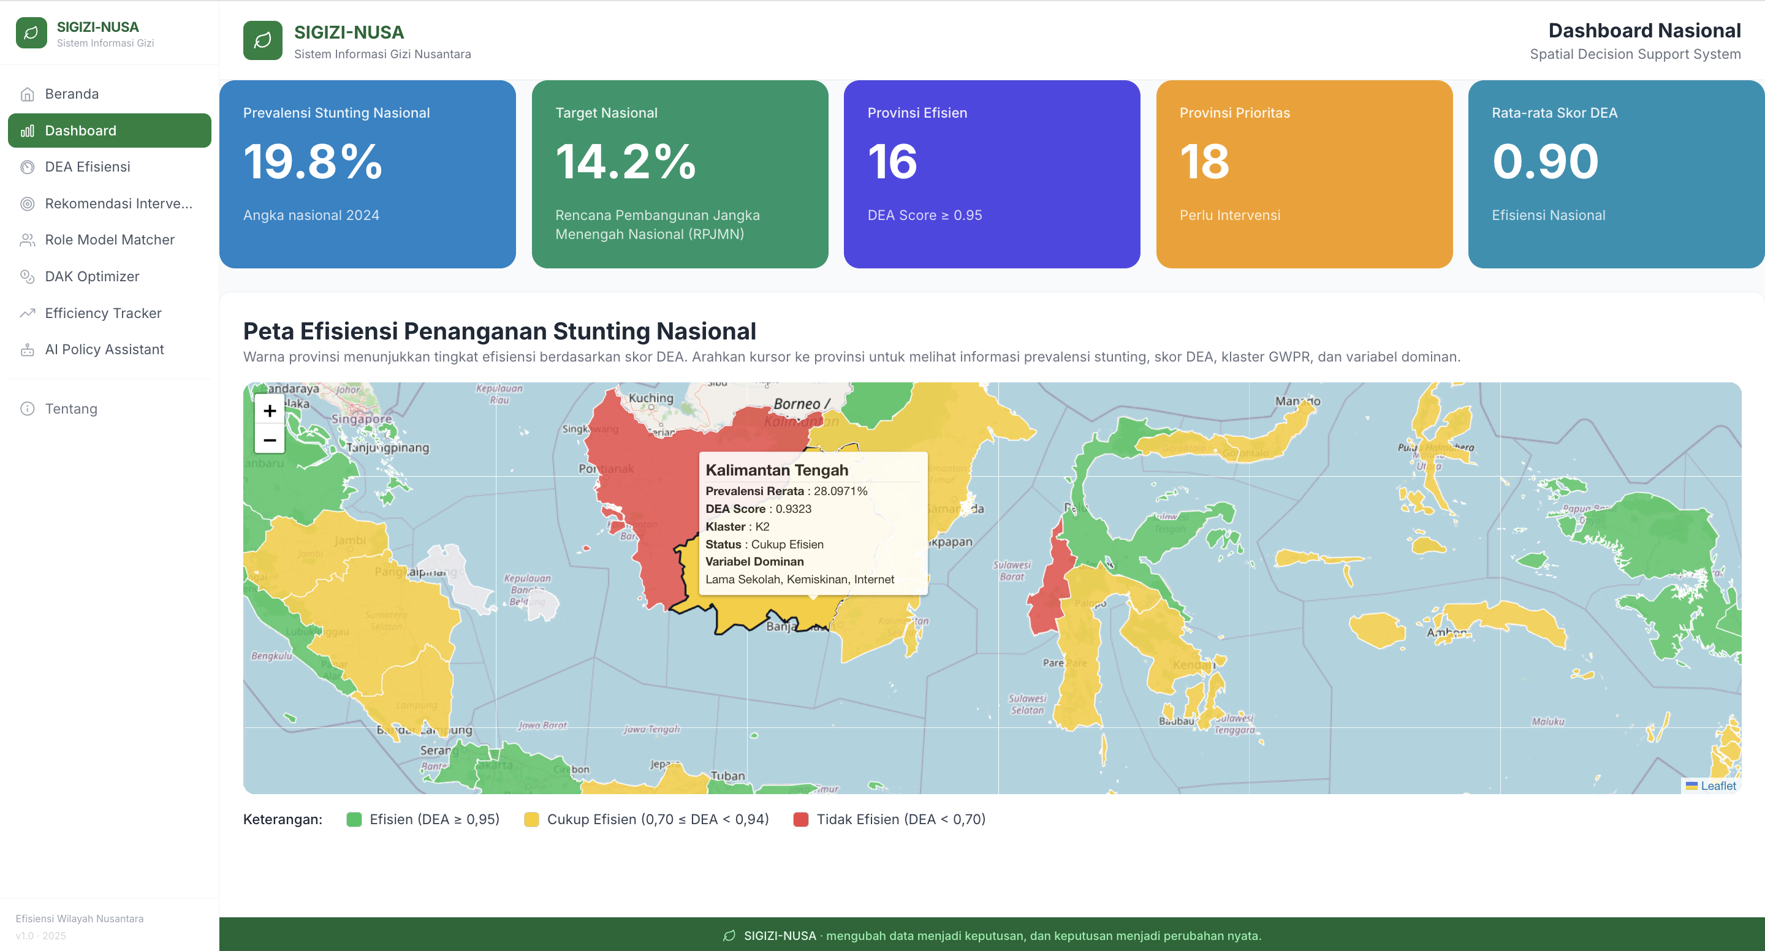The width and height of the screenshot is (1765, 951).
Task: Click the Efficiency Tracker trend icon
Action: pyautogui.click(x=28, y=313)
